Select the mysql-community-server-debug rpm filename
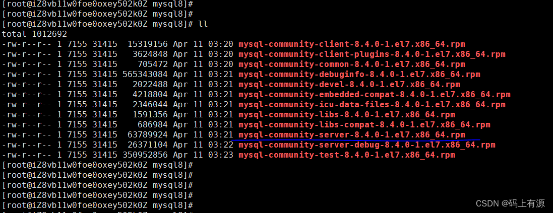Viewport: 553px width, 213px height. pyautogui.click(x=367, y=145)
